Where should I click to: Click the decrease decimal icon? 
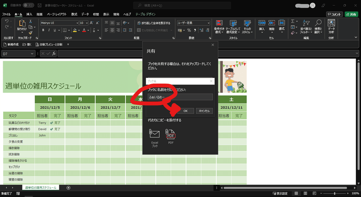click(207, 30)
